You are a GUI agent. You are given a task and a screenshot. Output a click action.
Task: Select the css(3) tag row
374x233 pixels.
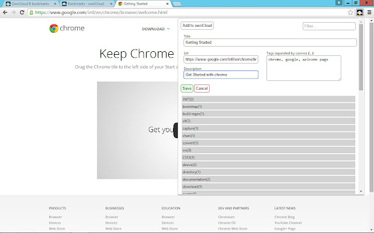[268, 150]
